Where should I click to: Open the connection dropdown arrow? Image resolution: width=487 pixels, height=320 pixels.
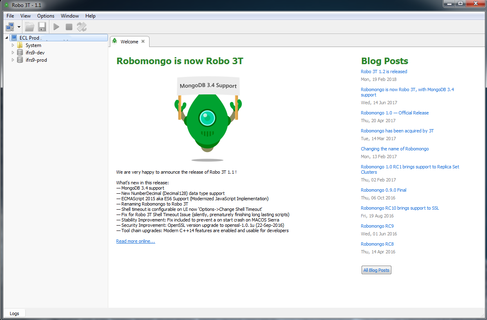click(18, 27)
